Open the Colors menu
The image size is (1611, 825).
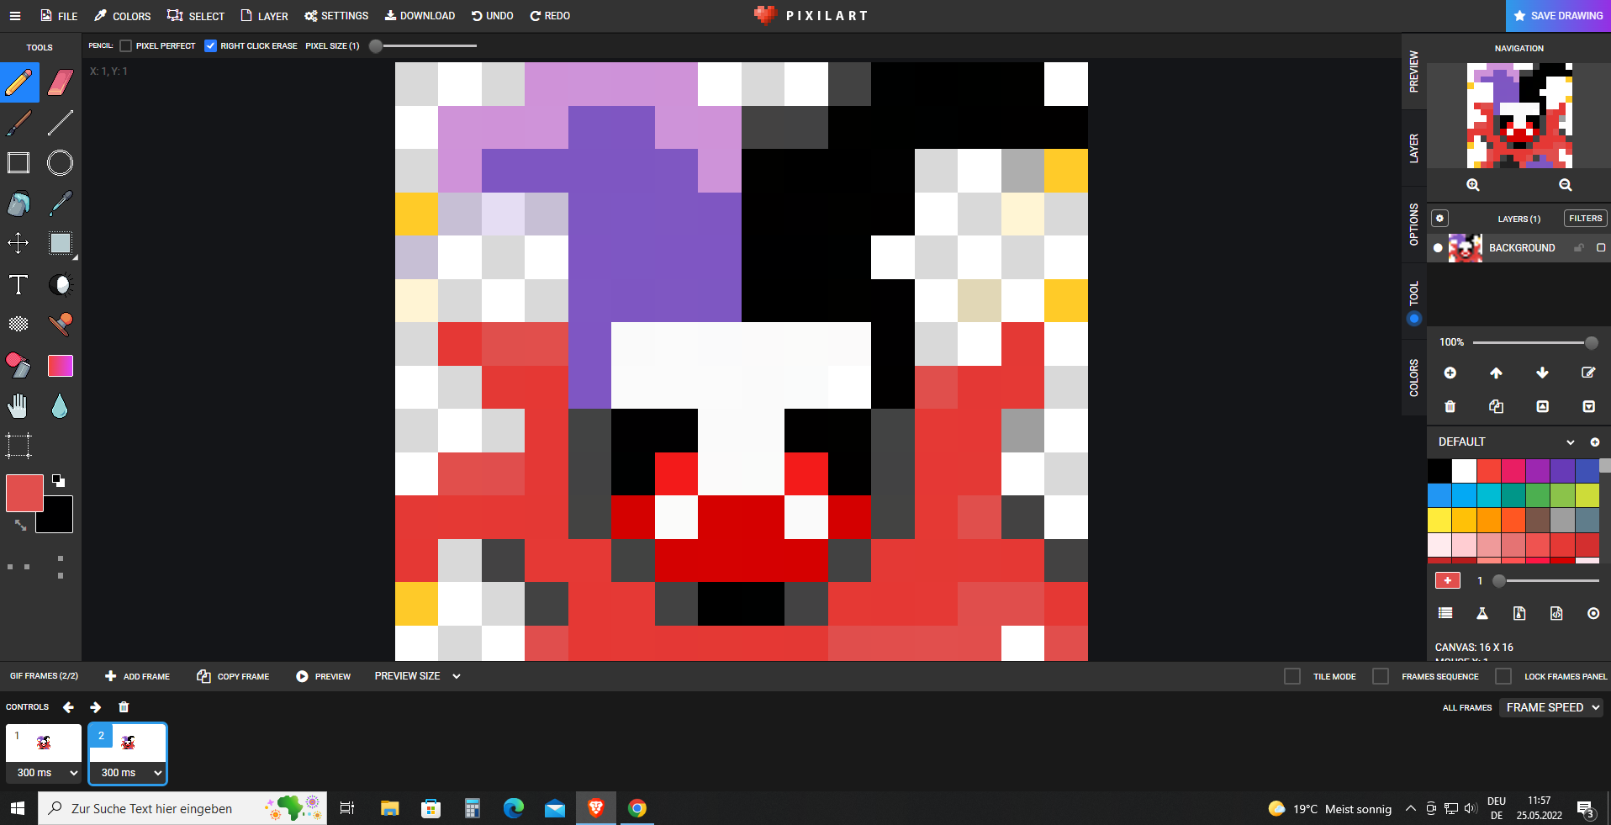[x=123, y=16]
